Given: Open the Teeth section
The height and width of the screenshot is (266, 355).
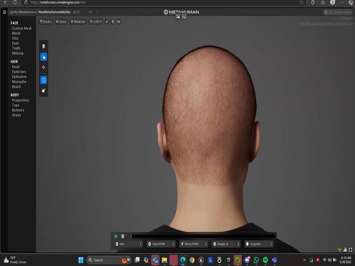Looking at the screenshot, I should pyautogui.click(x=16, y=48).
